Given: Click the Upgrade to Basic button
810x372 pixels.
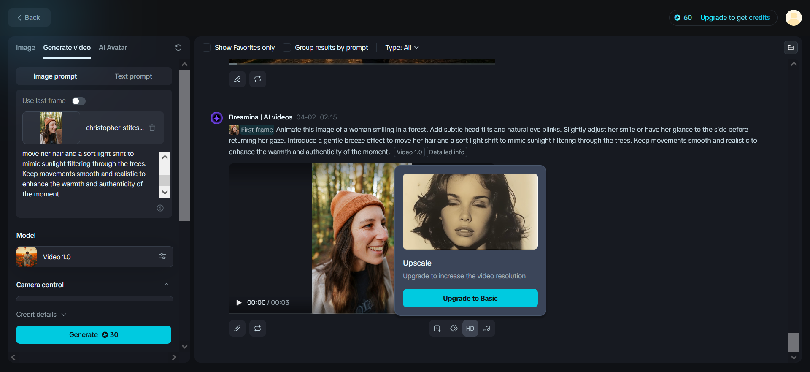Looking at the screenshot, I should pyautogui.click(x=470, y=298).
